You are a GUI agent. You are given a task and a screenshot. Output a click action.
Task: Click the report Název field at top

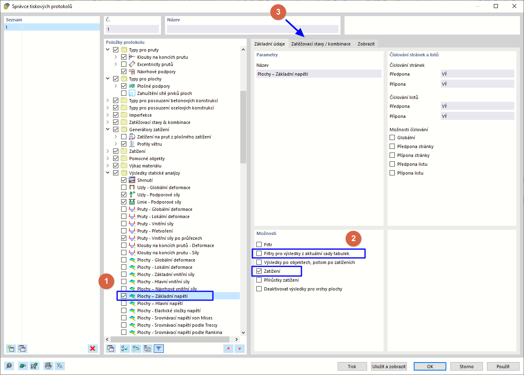252,29
